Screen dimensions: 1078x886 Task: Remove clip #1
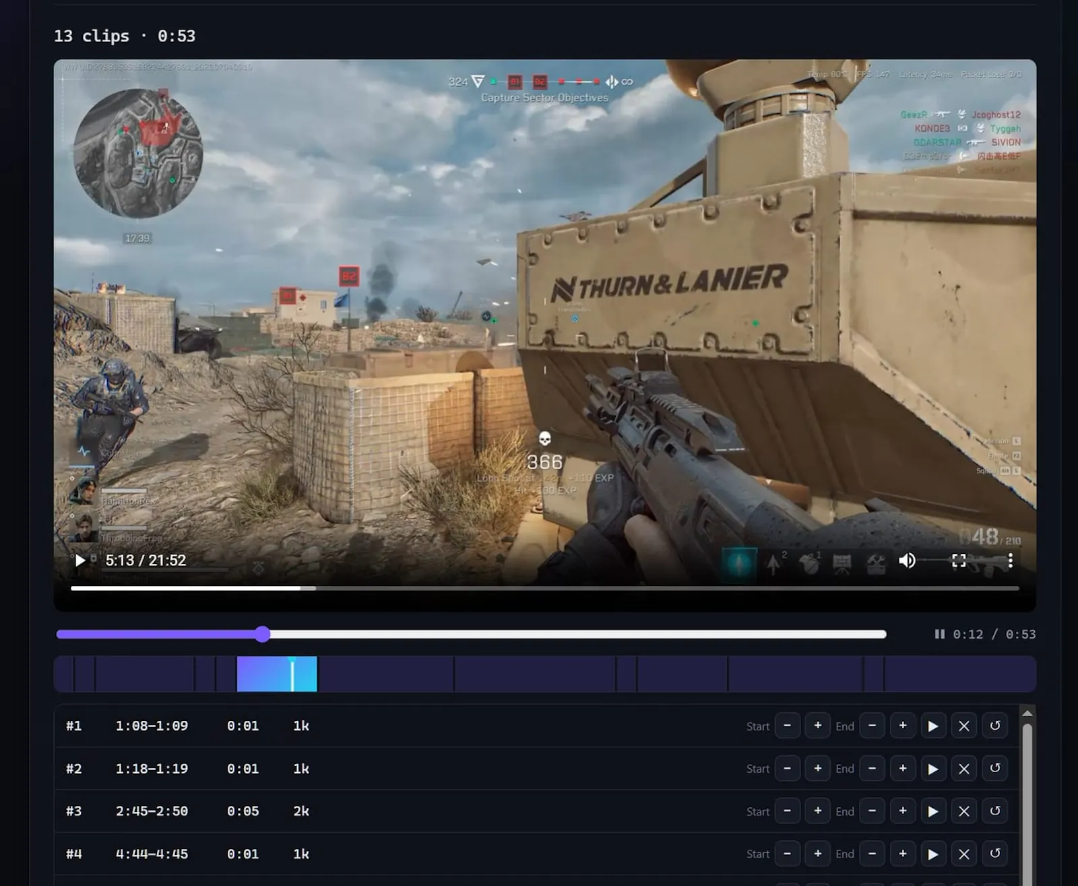(x=964, y=726)
